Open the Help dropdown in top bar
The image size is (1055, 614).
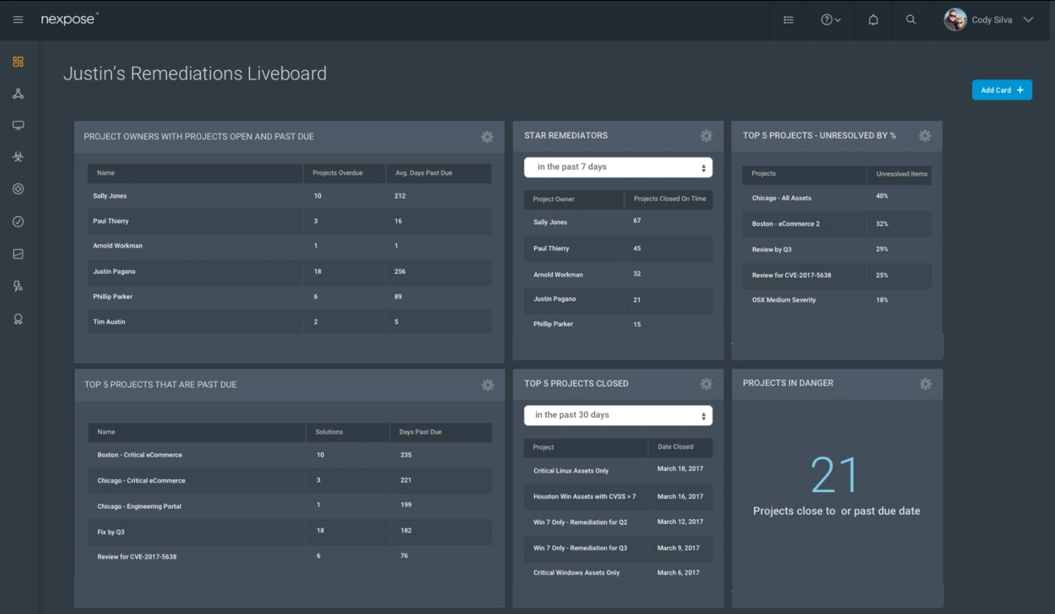click(x=830, y=20)
